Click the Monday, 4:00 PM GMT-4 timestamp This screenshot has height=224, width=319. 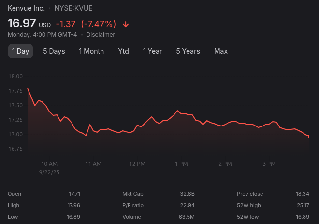(43, 35)
